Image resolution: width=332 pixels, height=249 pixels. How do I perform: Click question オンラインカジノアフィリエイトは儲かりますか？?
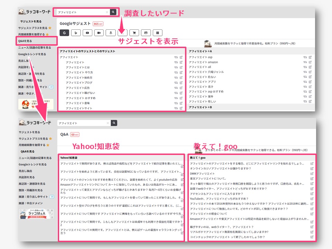point(220,168)
